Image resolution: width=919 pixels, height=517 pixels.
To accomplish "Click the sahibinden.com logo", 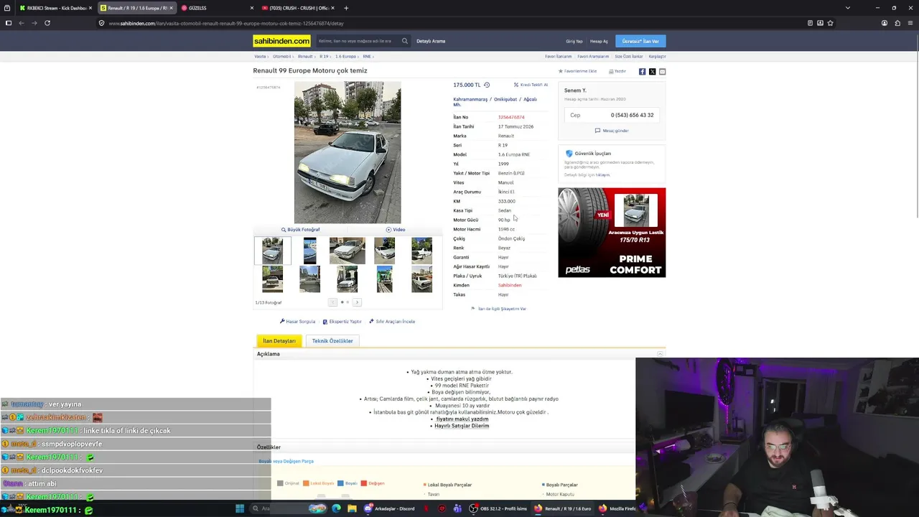I will coord(281,41).
